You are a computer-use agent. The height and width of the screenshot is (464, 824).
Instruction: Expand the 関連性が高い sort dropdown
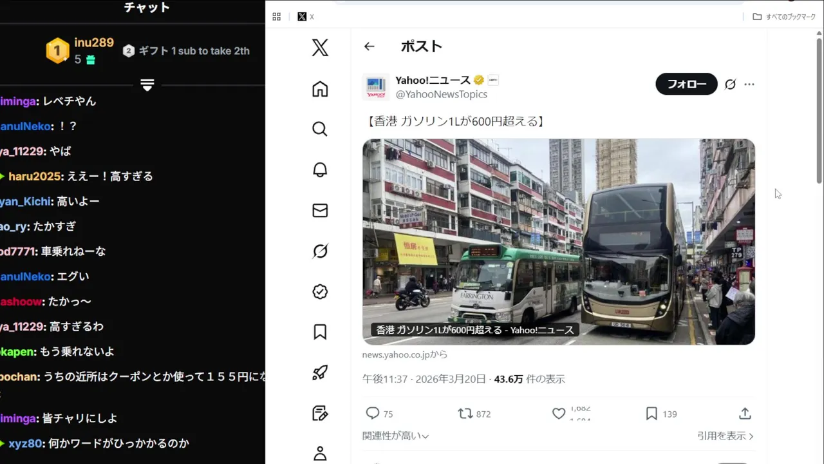[x=395, y=436]
